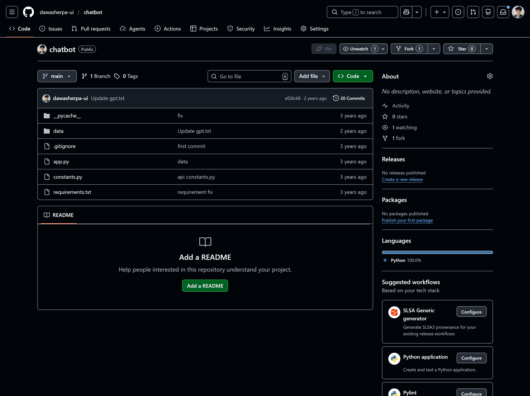This screenshot has height=396, width=530.
Task: Open the Add file dropdown
Action: 312,76
